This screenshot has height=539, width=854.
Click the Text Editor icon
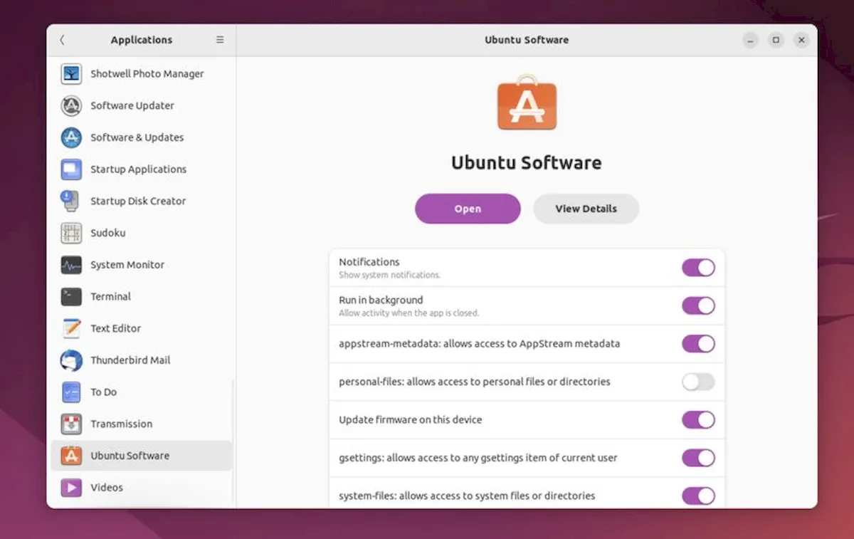[71, 328]
